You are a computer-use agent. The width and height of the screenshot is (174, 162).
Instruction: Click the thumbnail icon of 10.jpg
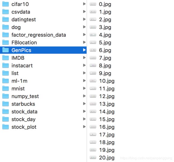coord(93,81)
